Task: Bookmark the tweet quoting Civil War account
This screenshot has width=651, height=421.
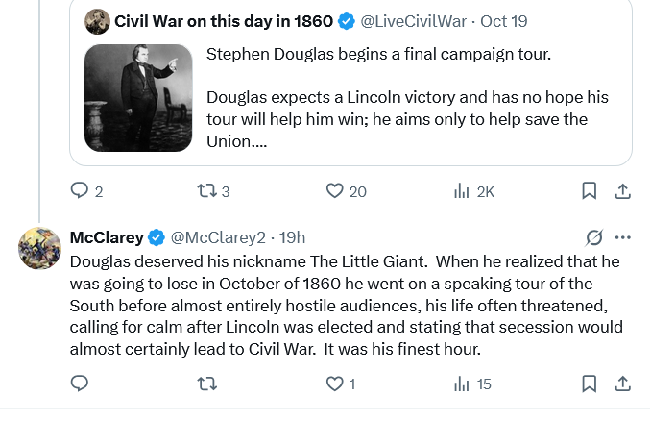Action: pos(590,191)
